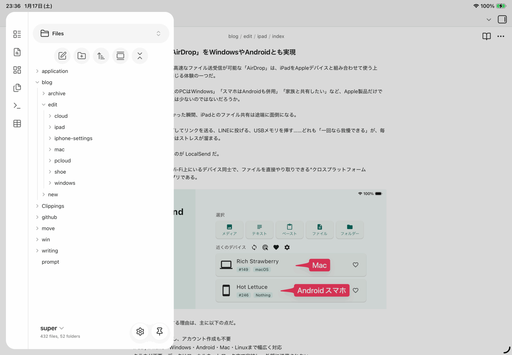
Task: Open the file search icon in ribbon
Action: 17,52
